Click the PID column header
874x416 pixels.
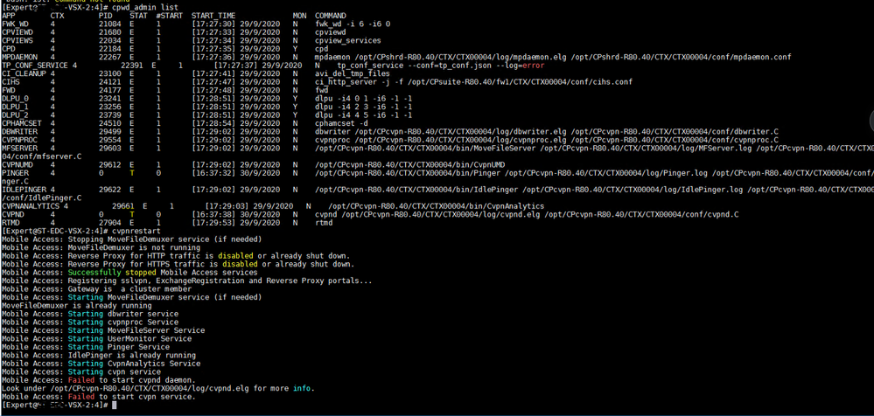click(105, 16)
